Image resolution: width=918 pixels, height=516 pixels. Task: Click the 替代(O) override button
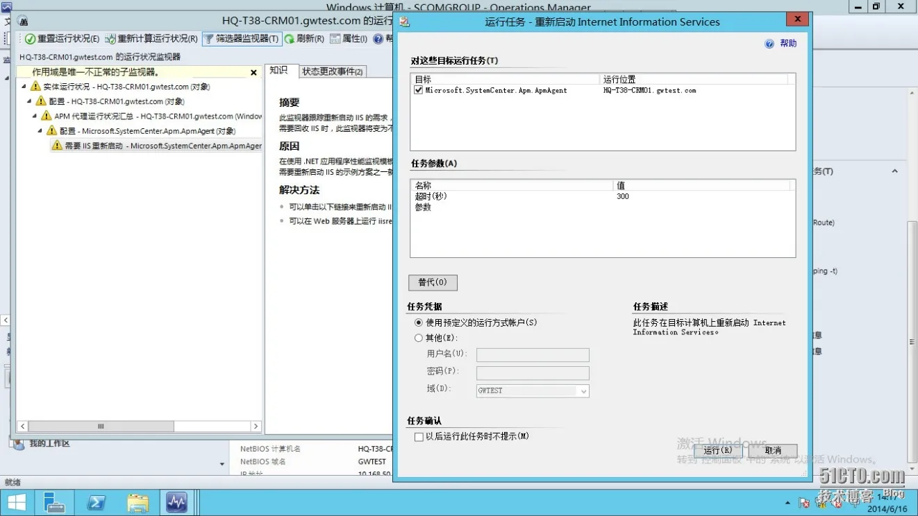click(433, 282)
